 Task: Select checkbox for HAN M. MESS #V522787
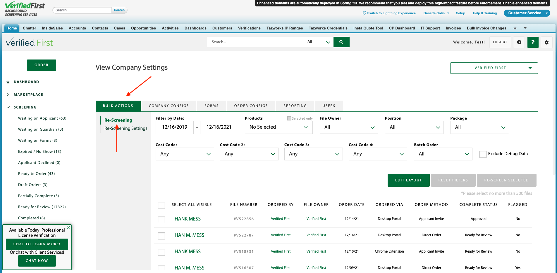[161, 236]
